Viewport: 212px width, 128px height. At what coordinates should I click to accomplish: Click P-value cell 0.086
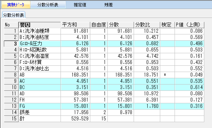pyautogui.click(x=189, y=31)
